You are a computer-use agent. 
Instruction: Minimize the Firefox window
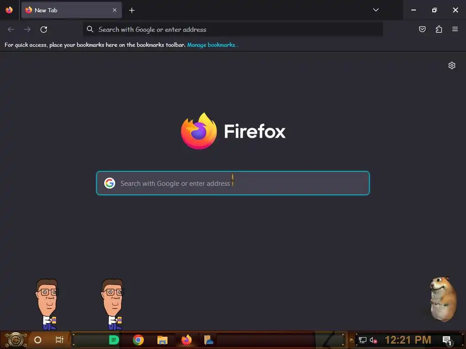pos(413,10)
